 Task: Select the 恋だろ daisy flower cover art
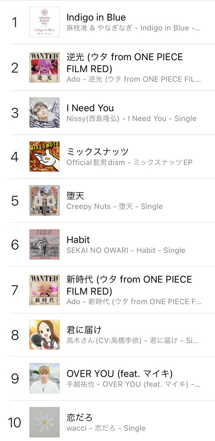click(x=44, y=422)
